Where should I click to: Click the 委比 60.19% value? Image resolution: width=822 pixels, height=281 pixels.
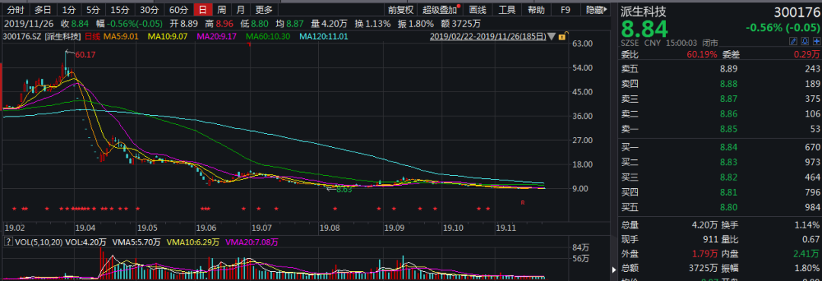(703, 54)
